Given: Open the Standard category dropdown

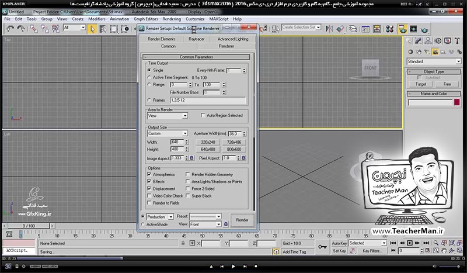Looking at the screenshot, I should click(x=434, y=61).
